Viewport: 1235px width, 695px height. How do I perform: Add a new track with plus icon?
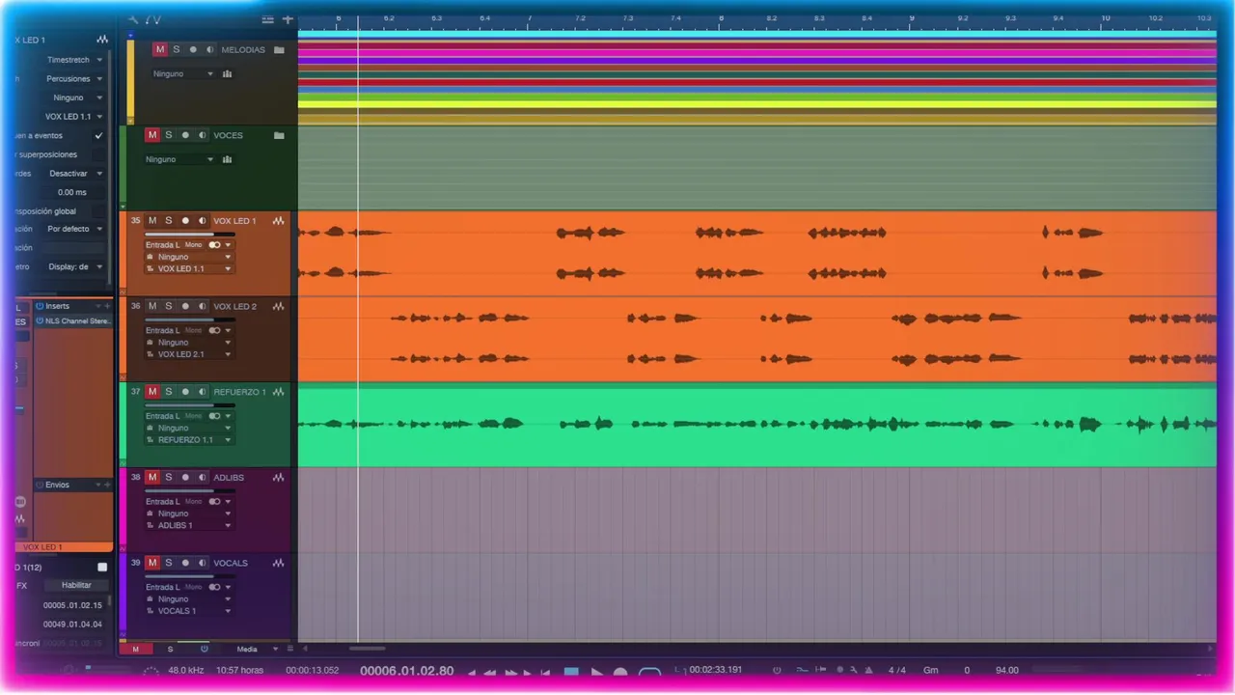(x=287, y=19)
